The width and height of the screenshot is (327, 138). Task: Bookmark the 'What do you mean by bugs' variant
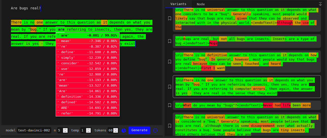[x=169, y=105]
